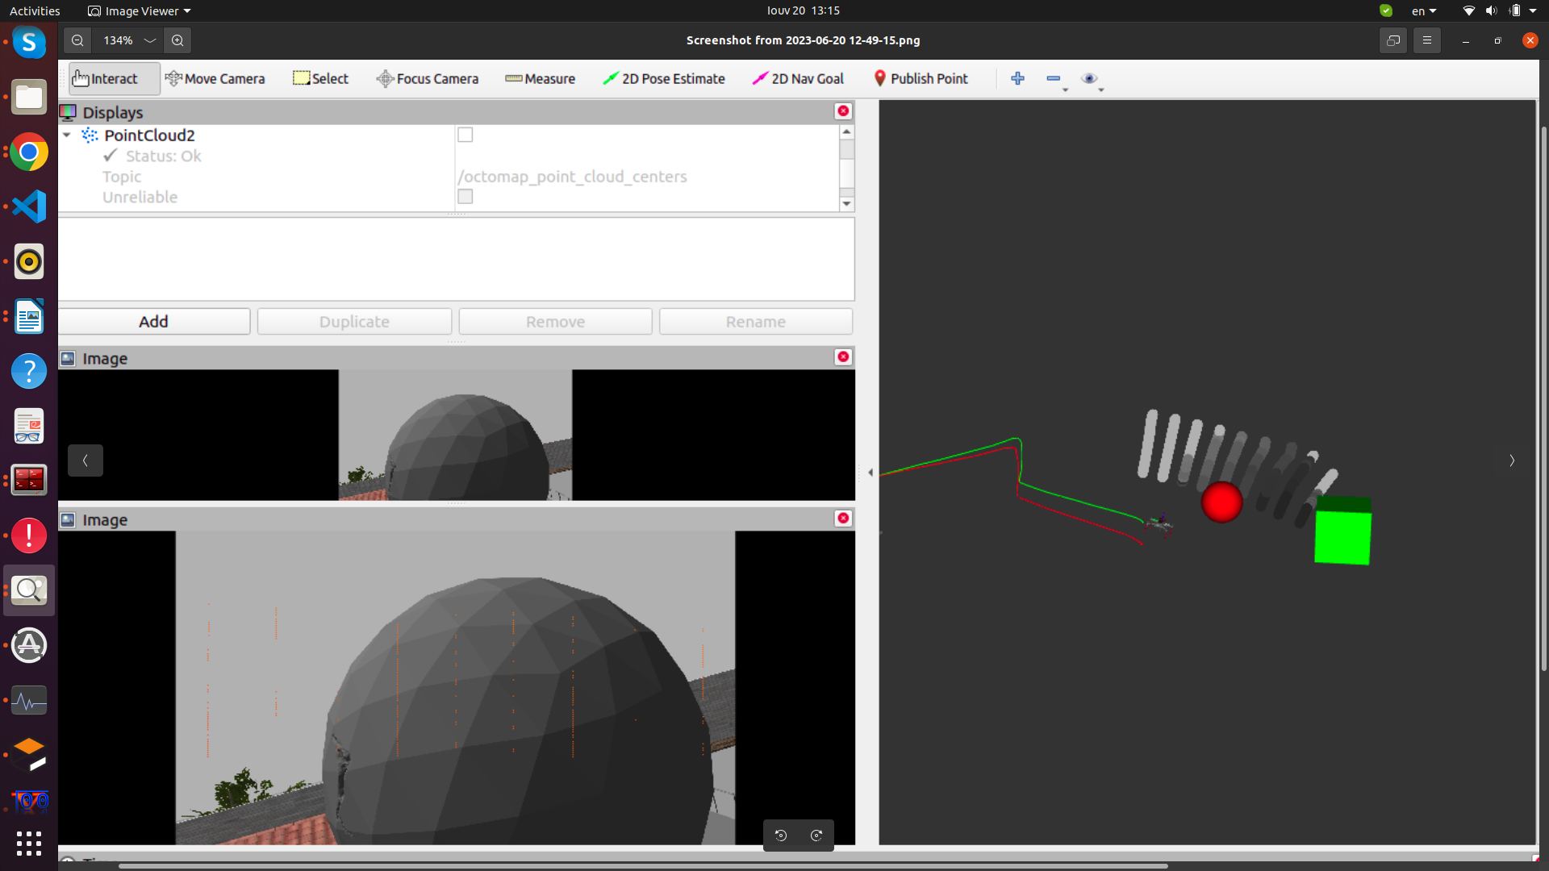The image size is (1549, 871).
Task: Enable the Measure tool
Action: click(540, 78)
